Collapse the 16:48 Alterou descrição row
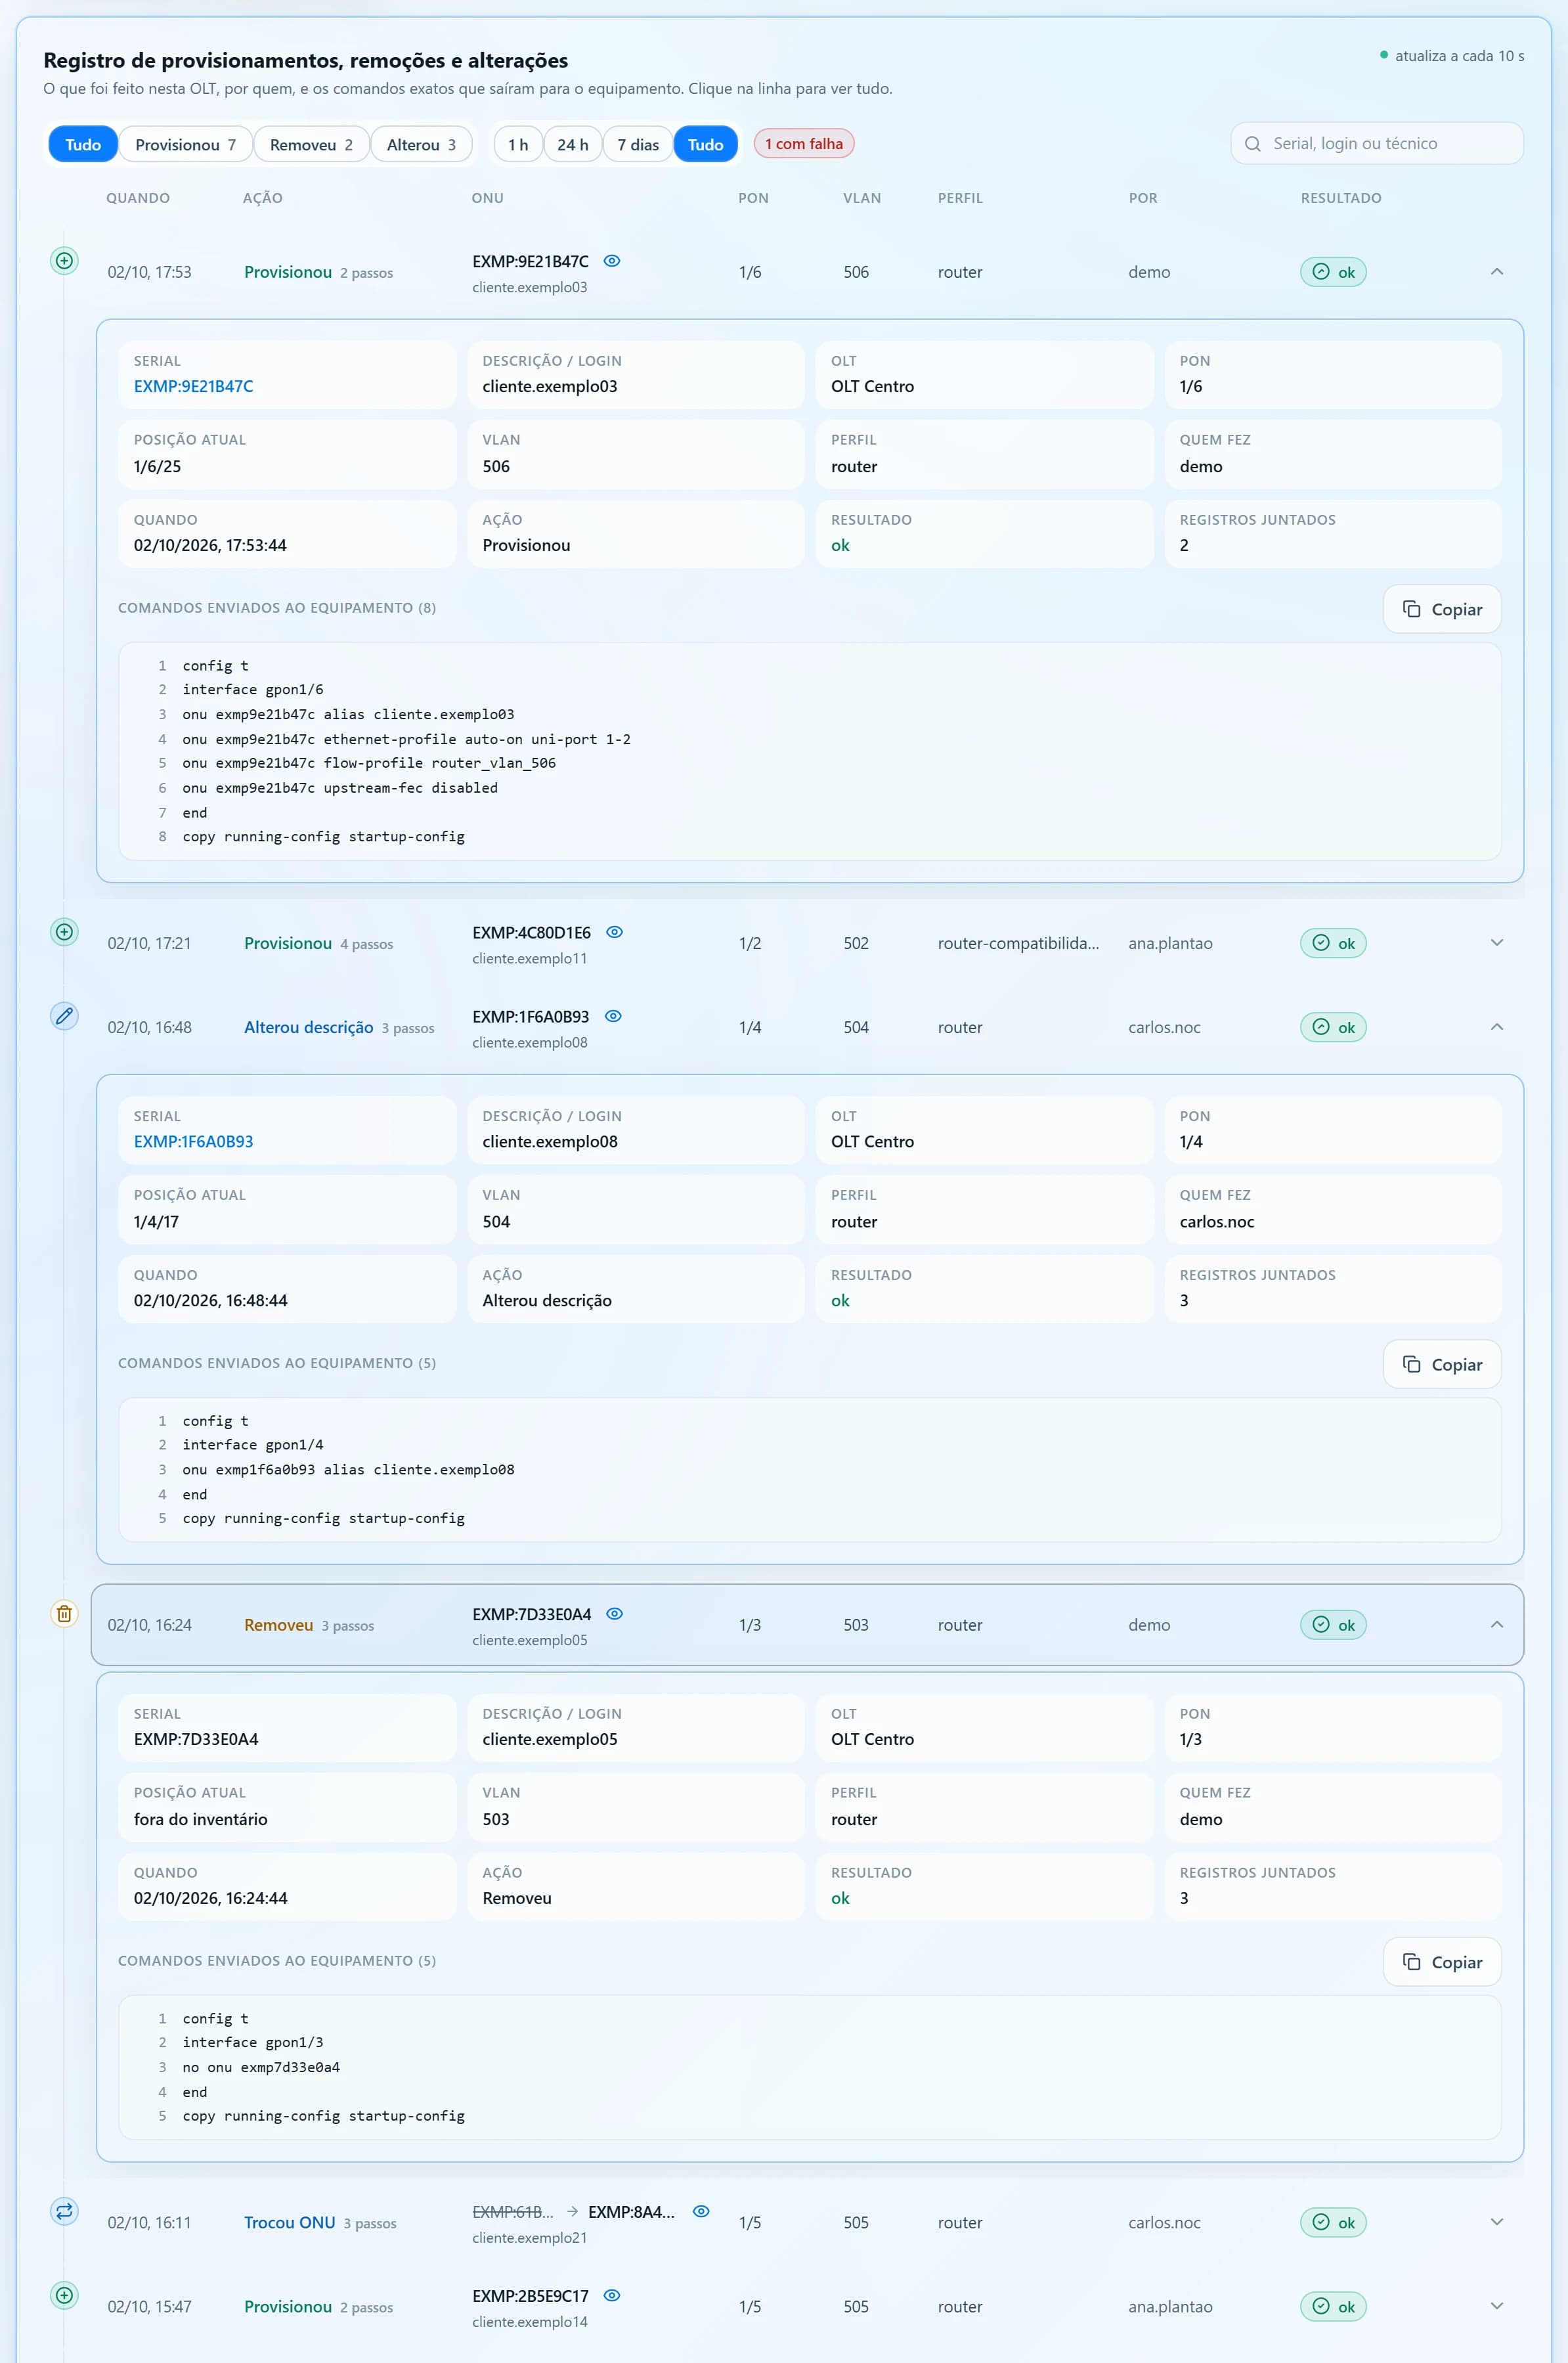 [x=1497, y=1027]
